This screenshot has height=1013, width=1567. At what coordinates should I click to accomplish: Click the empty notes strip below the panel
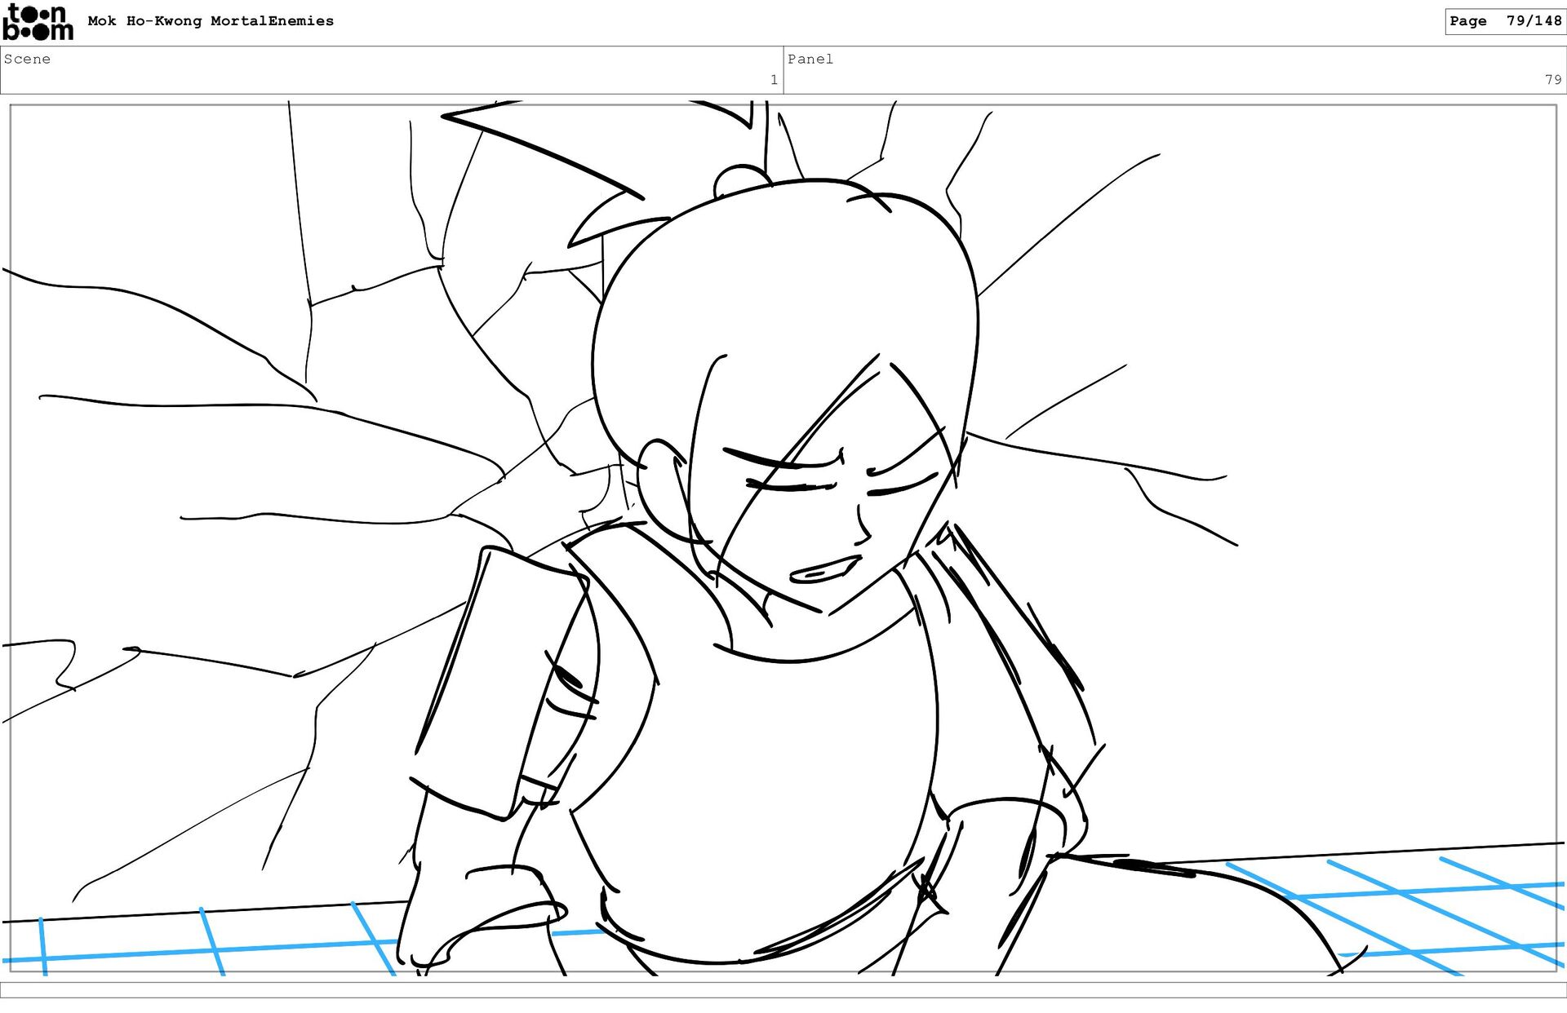pyautogui.click(x=783, y=989)
